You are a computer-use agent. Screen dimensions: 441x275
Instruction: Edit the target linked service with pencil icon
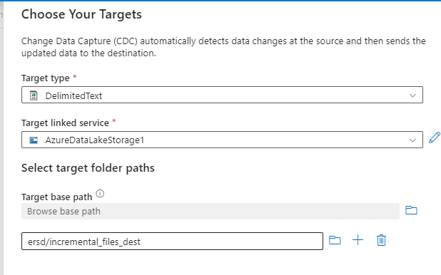tap(435, 137)
